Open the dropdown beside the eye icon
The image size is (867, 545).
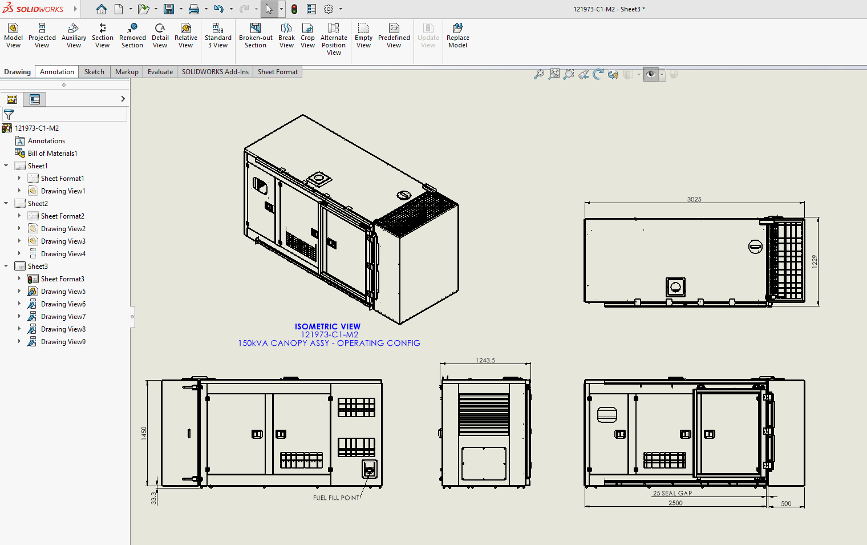pos(662,74)
